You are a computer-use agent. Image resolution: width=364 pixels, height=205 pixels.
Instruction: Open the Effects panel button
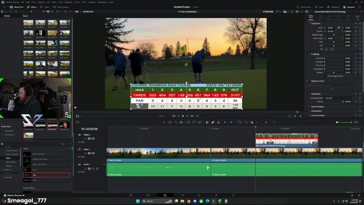click(x=32, y=7)
